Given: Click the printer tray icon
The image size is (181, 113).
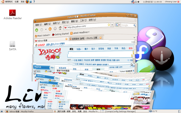Looking at the screenshot, I should 136,2.
